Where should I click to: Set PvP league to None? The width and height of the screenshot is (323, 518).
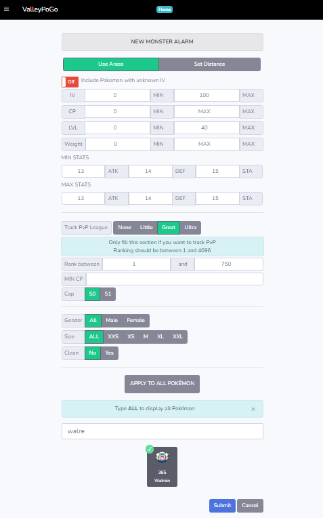click(125, 228)
